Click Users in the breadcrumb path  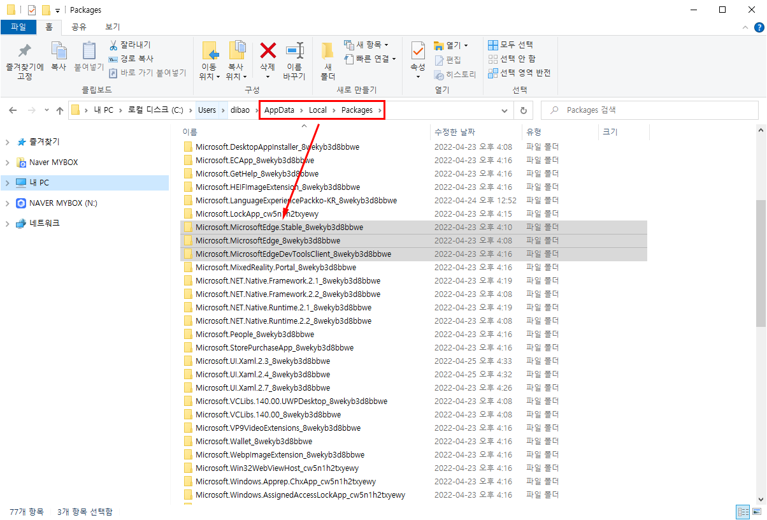207,110
